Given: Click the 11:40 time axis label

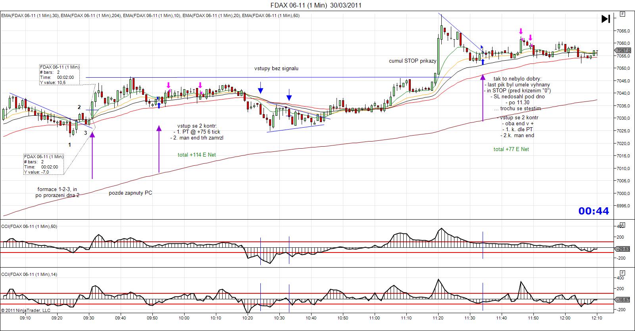Looking at the screenshot, I should (x=502, y=318).
